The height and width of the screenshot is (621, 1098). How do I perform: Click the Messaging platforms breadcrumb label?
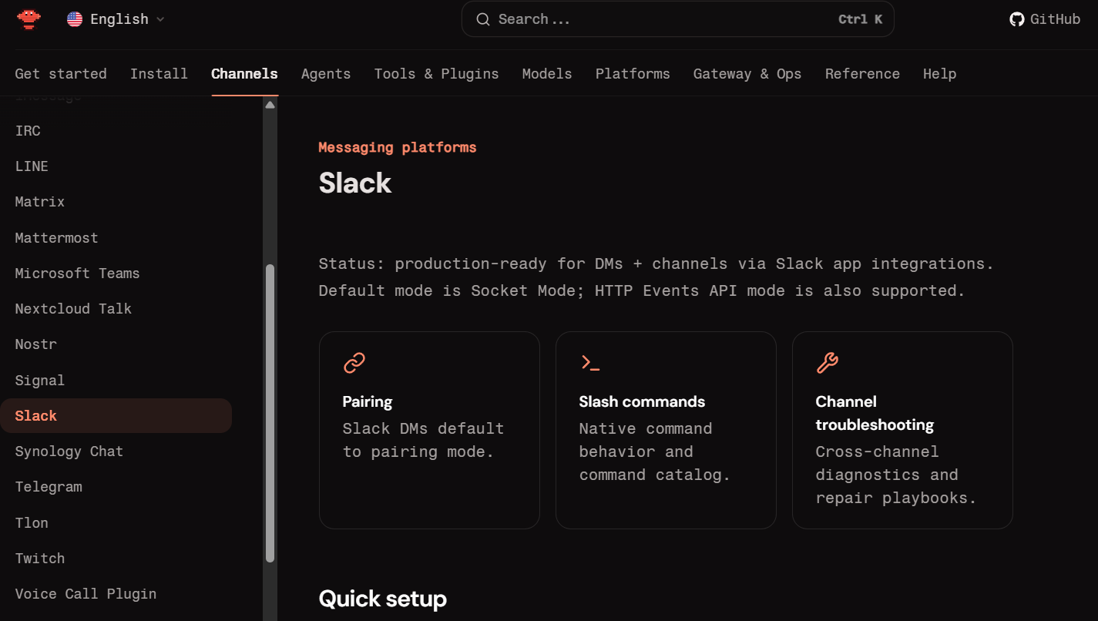coord(398,147)
